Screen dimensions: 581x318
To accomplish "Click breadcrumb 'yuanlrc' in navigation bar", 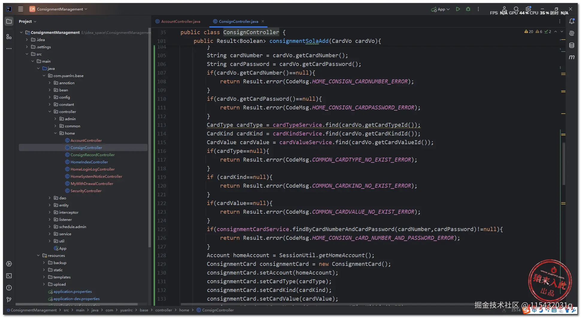I will point(126,310).
